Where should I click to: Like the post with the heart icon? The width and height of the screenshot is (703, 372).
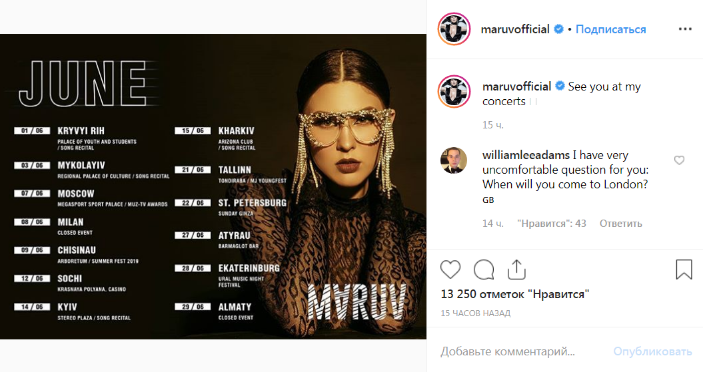450,270
